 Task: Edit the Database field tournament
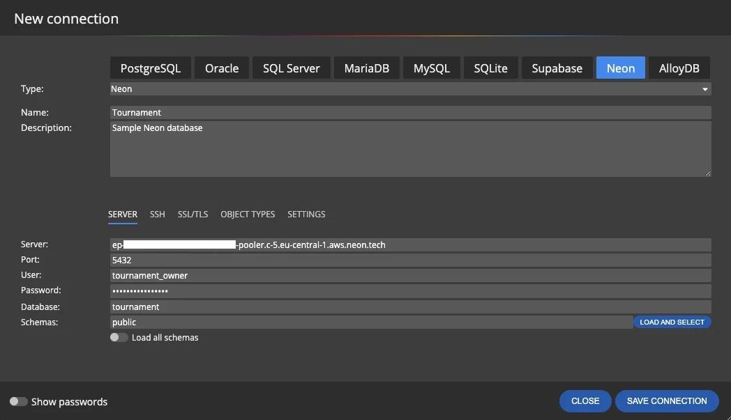pos(410,307)
